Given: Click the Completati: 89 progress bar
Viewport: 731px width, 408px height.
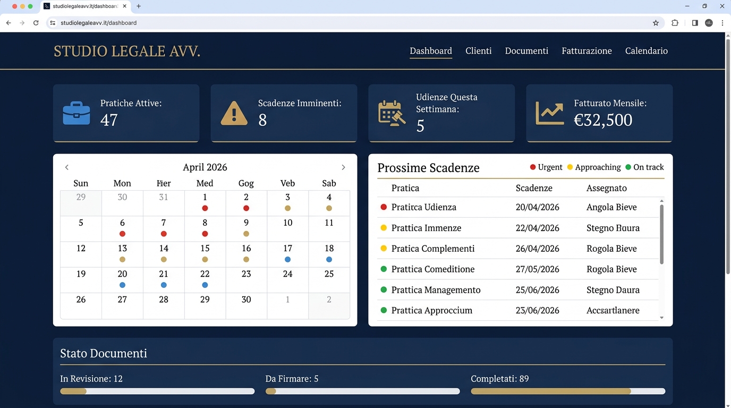Looking at the screenshot, I should tap(568, 391).
